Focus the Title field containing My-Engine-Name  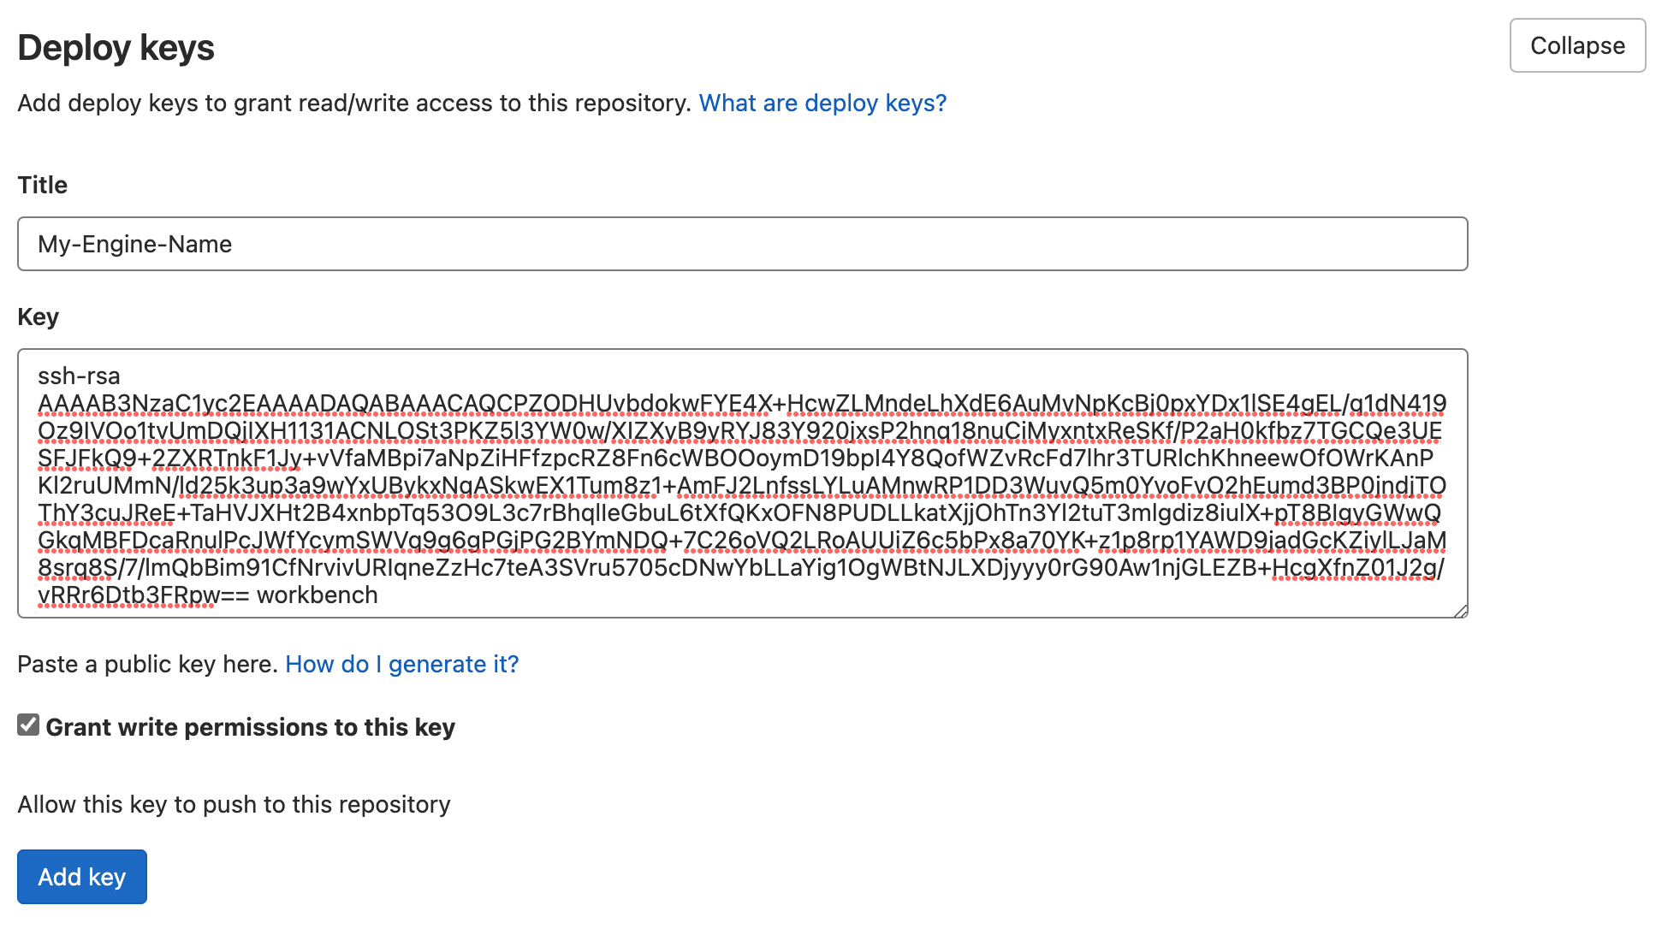coord(742,244)
